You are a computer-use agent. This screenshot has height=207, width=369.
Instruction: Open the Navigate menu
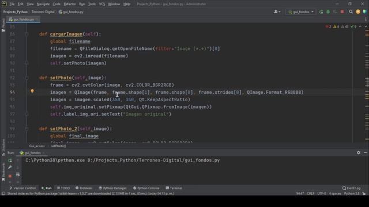click(x=43, y=4)
